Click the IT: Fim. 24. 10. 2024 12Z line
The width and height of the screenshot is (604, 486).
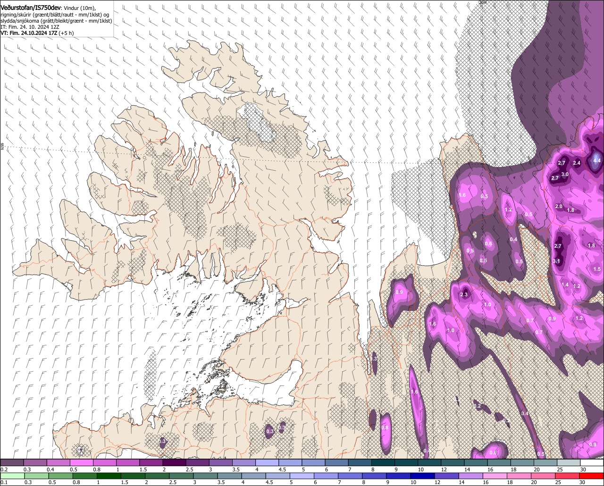click(x=30, y=27)
